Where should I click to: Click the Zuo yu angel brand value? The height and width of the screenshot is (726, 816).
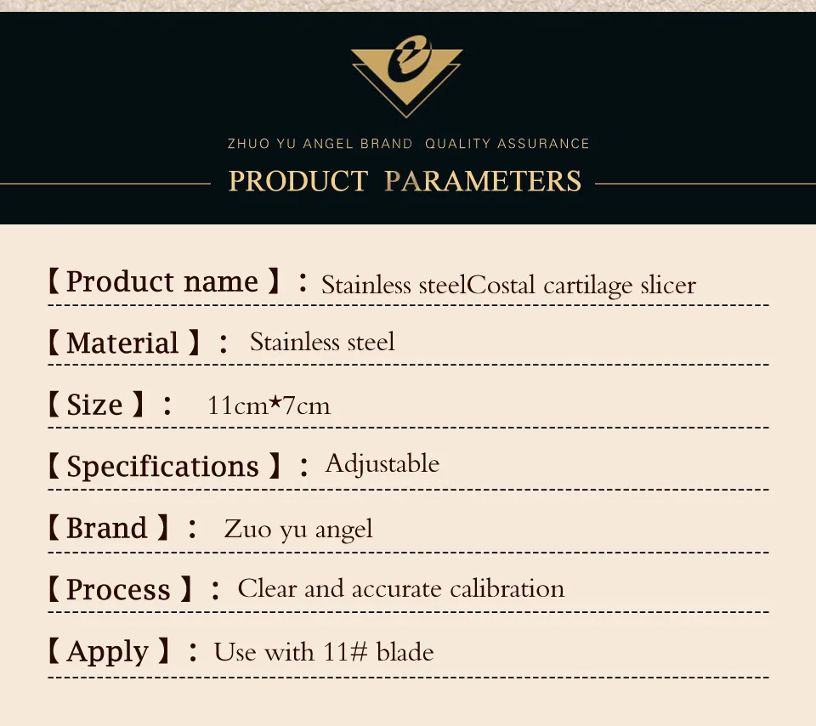(x=298, y=530)
